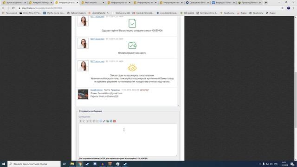Click the green image icon in editor toolbar
297x167 pixels.
point(108,121)
